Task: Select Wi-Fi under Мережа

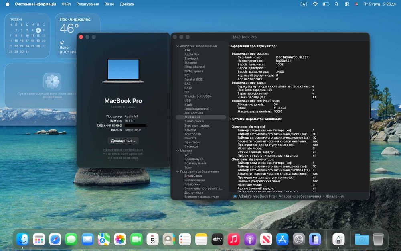Action: click(x=188, y=155)
